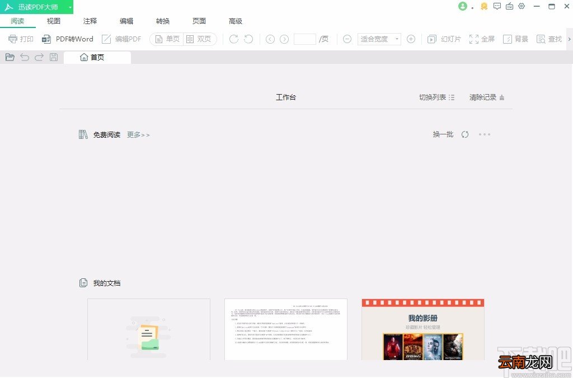The width and height of the screenshot is (573, 378).
Task: Select the 首页 home document tab
Action: (97, 57)
